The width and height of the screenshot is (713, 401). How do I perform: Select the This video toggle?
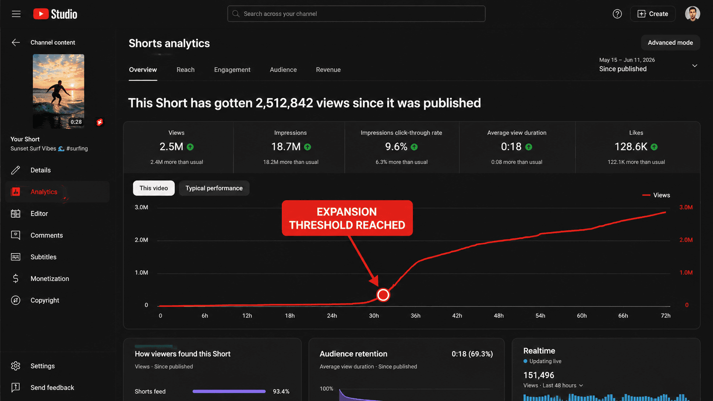click(x=154, y=188)
